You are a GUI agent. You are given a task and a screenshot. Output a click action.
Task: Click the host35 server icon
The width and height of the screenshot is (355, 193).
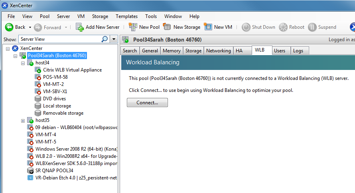(30, 120)
